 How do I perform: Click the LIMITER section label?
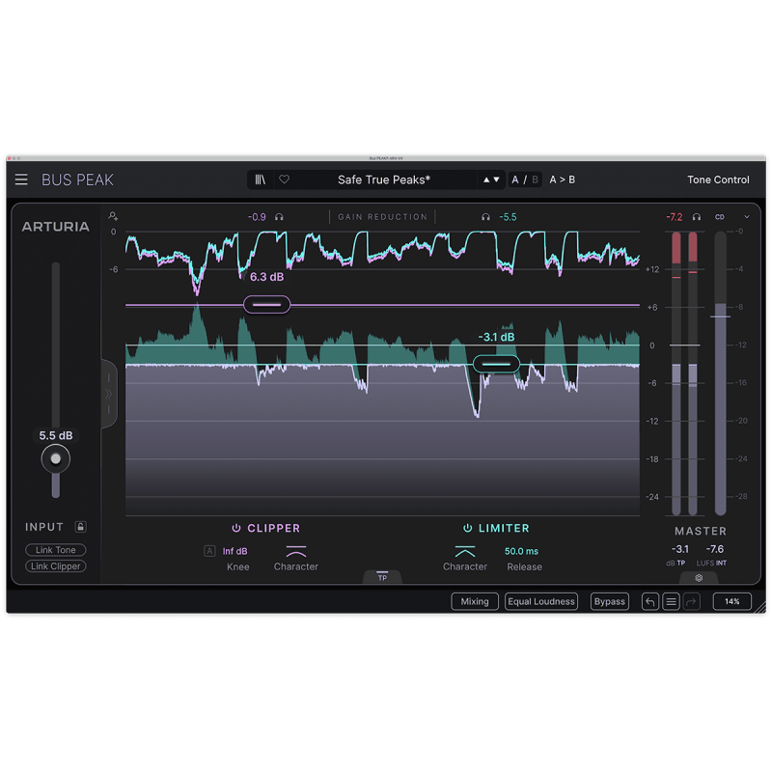pyautogui.click(x=504, y=528)
